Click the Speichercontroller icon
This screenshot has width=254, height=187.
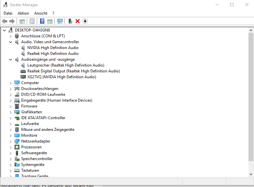pyautogui.click(x=17, y=159)
